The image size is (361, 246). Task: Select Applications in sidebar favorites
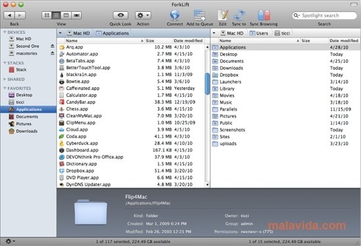click(x=28, y=110)
